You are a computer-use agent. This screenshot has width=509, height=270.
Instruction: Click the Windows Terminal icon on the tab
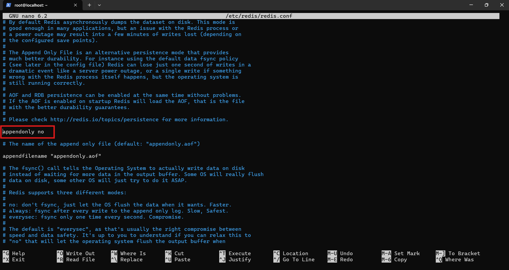click(8, 5)
